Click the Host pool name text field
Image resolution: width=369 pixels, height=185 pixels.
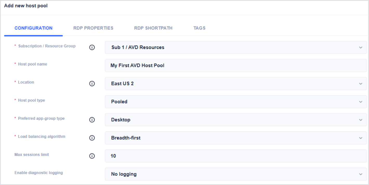tap(236, 65)
